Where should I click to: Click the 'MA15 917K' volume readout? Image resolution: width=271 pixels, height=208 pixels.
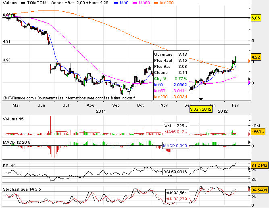pyautogui.click(x=176, y=132)
